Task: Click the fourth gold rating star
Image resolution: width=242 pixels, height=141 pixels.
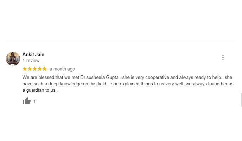Action: coord(39,69)
